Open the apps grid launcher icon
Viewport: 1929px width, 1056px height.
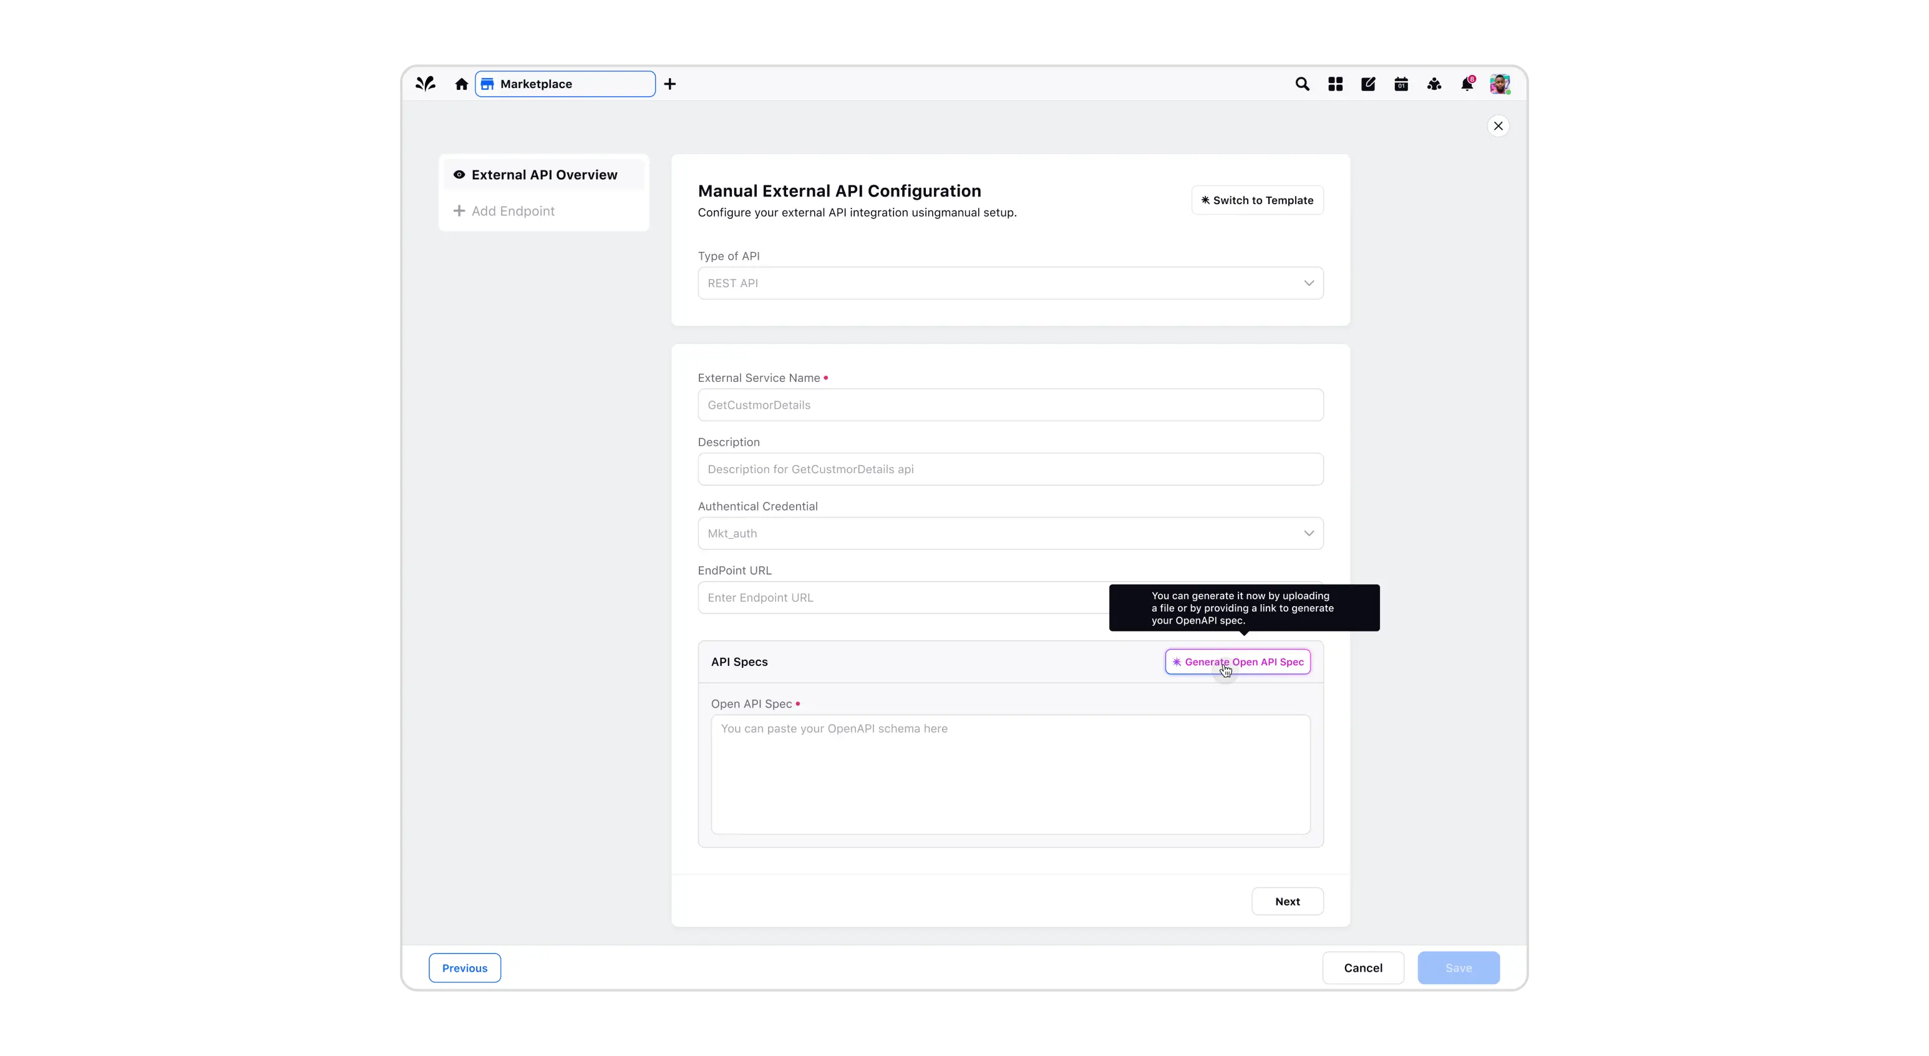(1335, 84)
